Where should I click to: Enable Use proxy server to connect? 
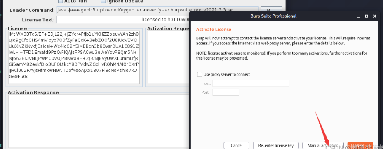coord(200,74)
